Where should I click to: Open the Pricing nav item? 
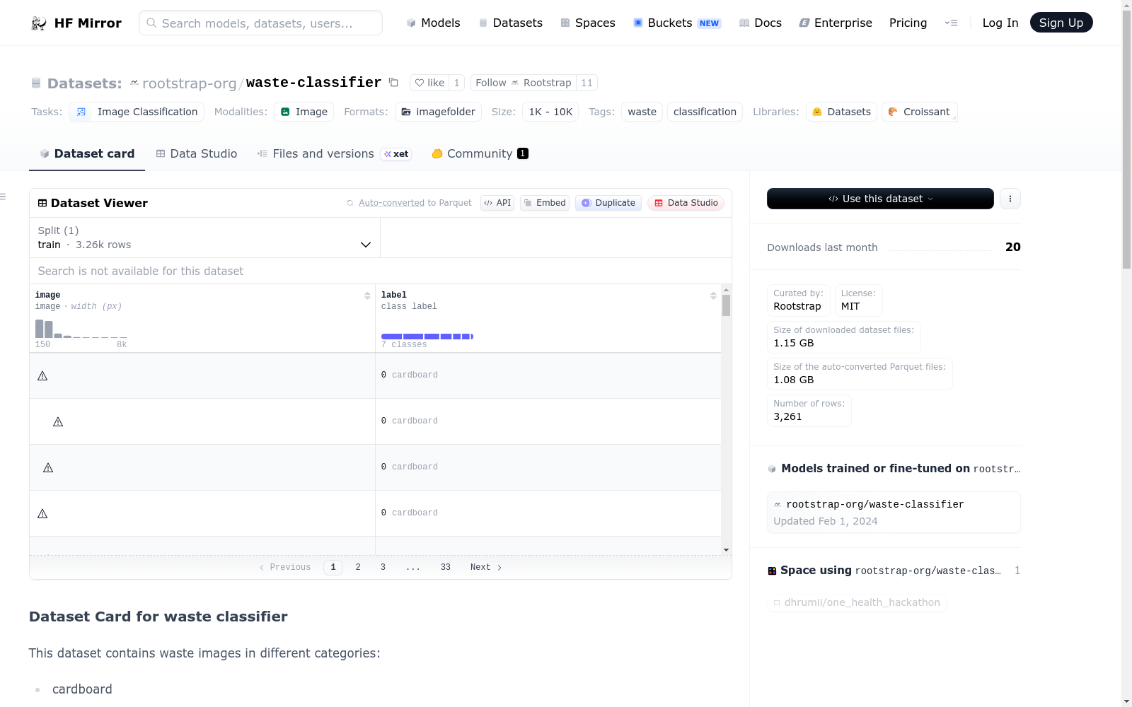[908, 23]
